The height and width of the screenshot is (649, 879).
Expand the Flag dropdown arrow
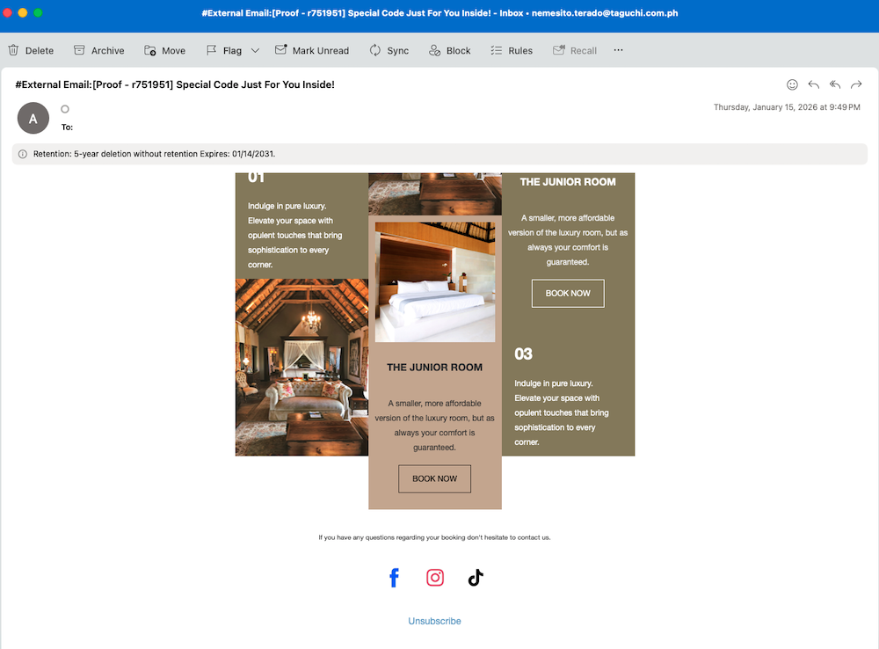click(x=255, y=51)
